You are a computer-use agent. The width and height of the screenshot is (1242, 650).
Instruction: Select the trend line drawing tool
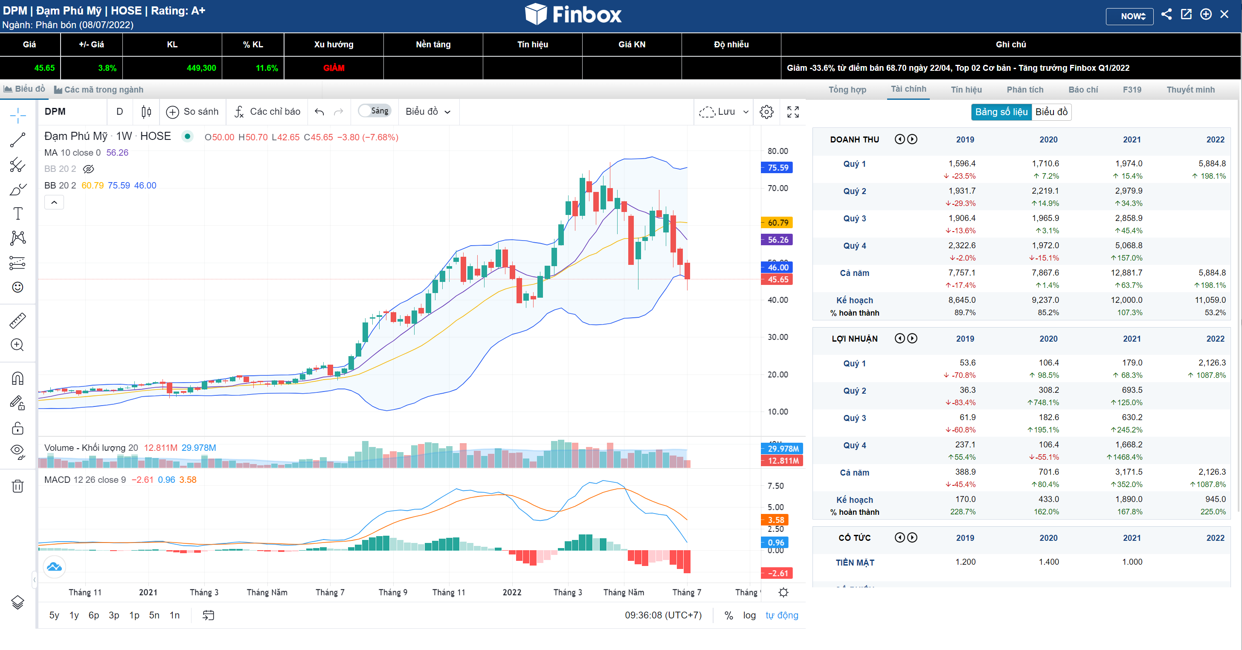[18, 140]
